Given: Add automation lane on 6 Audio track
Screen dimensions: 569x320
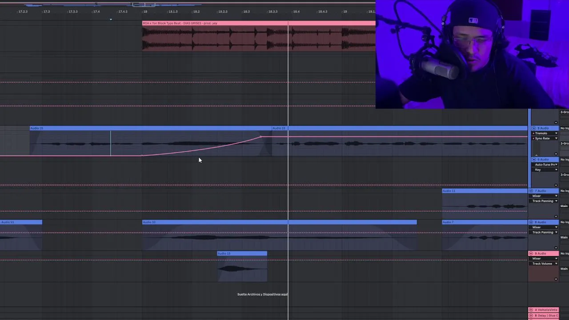Looking at the screenshot, I should point(556,185).
